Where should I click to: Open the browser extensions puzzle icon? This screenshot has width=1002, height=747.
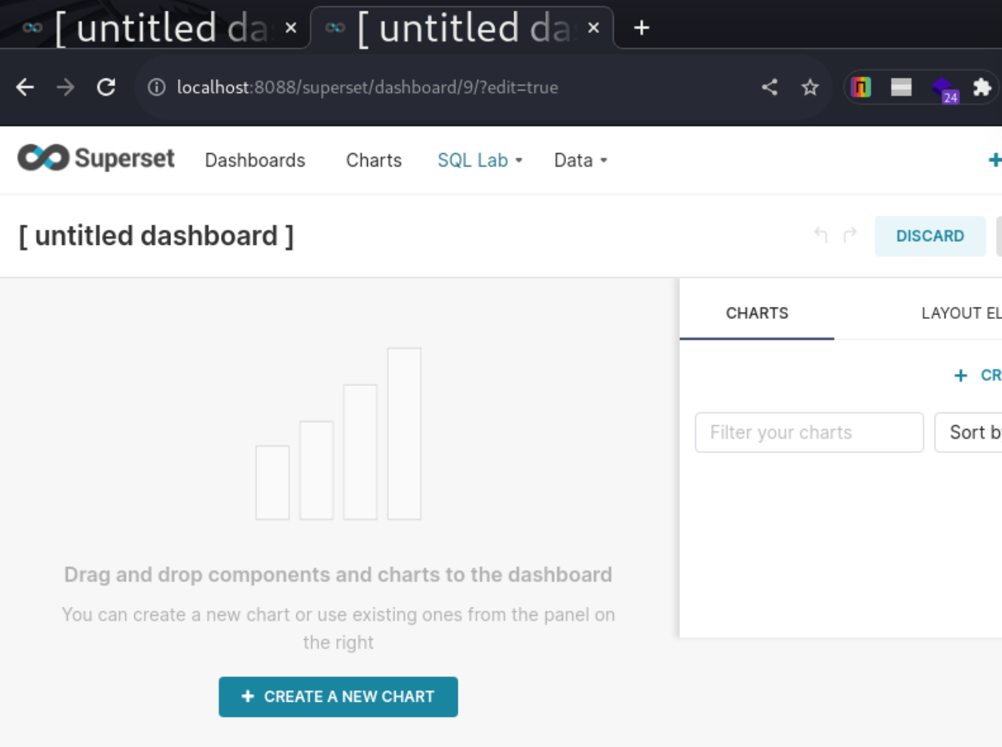coord(981,87)
